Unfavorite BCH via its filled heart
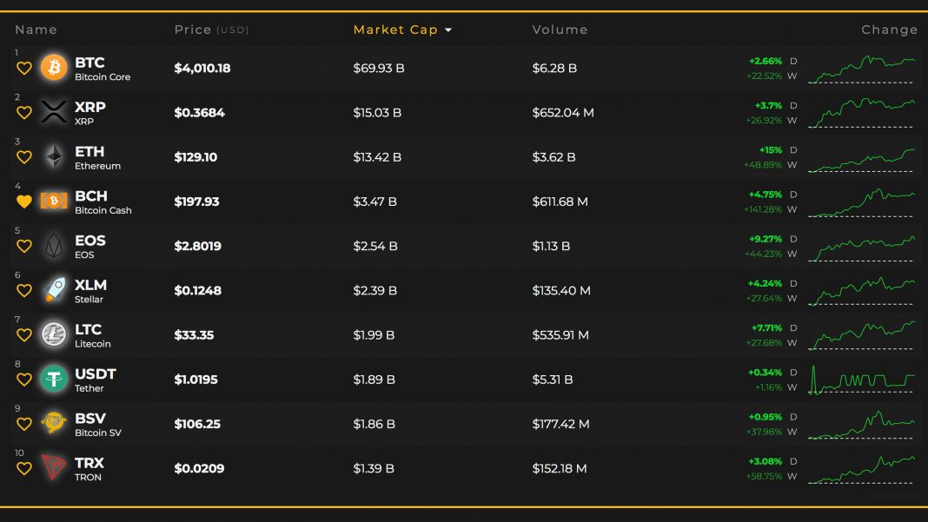928x522 pixels. pos(24,202)
